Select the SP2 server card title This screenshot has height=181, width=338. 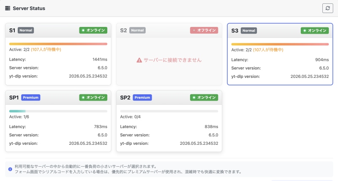(125, 98)
